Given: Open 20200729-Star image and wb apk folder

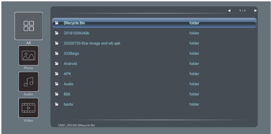Looking at the screenshot, I should [154, 43].
